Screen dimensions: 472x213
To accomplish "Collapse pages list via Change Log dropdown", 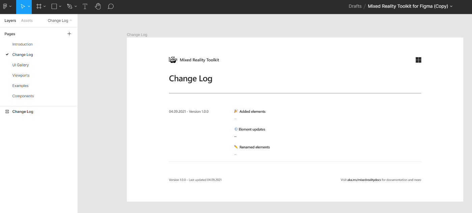I will pyautogui.click(x=60, y=21).
